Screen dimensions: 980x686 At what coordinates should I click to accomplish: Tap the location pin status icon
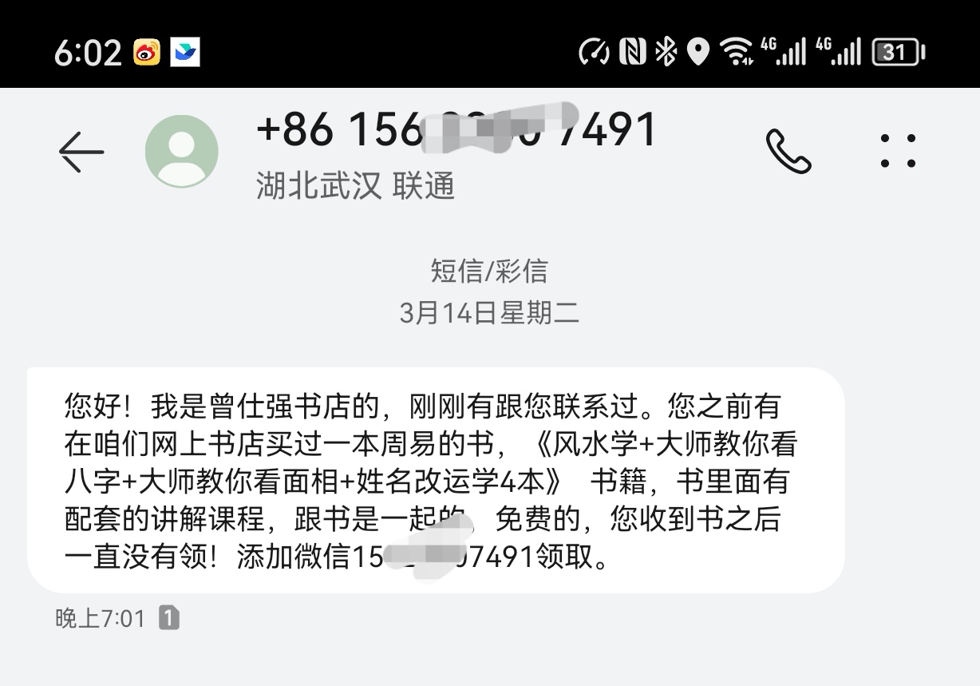pos(698,53)
